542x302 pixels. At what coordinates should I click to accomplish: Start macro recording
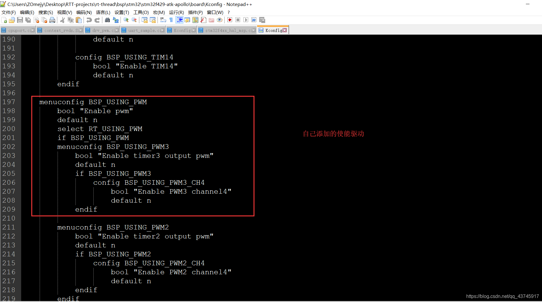[230, 20]
